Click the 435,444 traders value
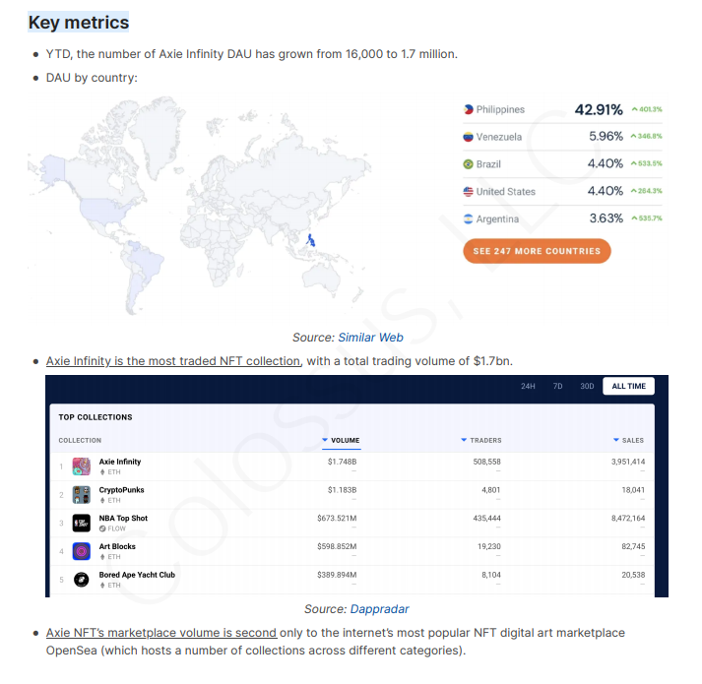702x684 pixels. pos(487,518)
